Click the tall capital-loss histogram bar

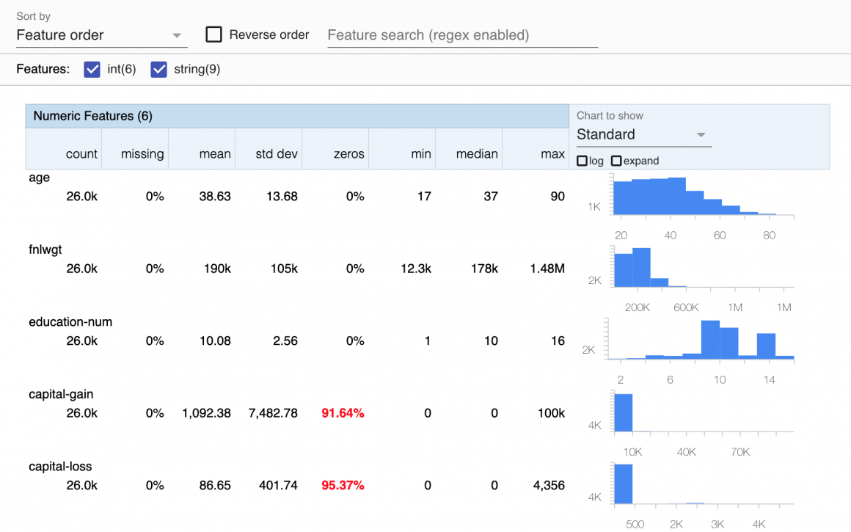[623, 484]
